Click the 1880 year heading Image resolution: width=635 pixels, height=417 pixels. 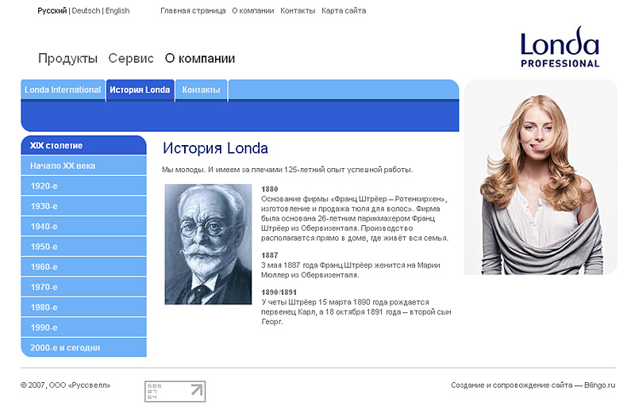pyautogui.click(x=269, y=189)
